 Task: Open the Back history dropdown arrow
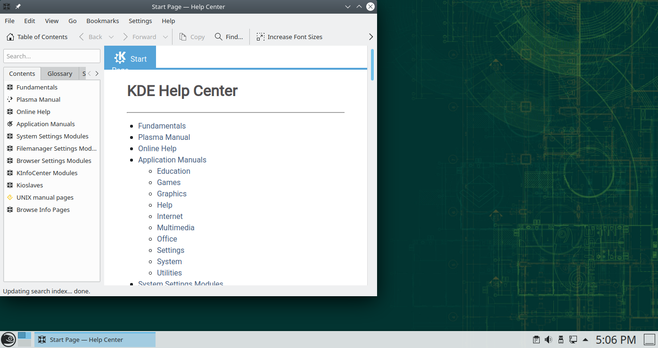coord(111,37)
